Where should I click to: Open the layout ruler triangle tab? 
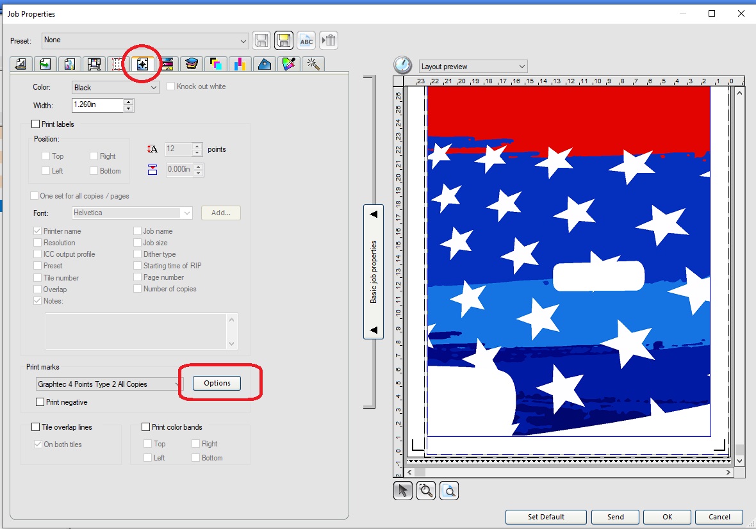(21, 63)
